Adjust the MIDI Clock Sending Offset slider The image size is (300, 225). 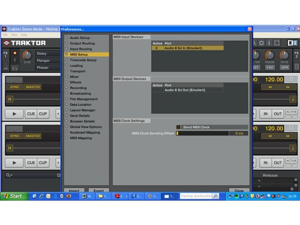click(202, 133)
